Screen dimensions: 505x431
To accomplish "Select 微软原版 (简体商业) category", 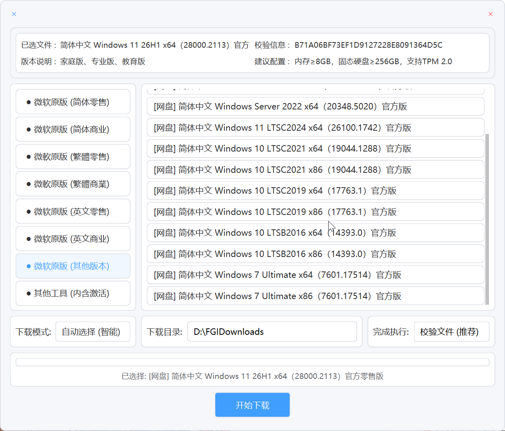I will click(x=73, y=129).
